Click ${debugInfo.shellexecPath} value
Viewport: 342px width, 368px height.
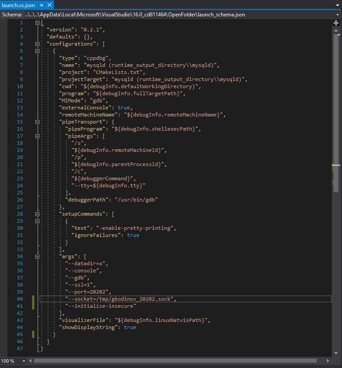coord(155,129)
